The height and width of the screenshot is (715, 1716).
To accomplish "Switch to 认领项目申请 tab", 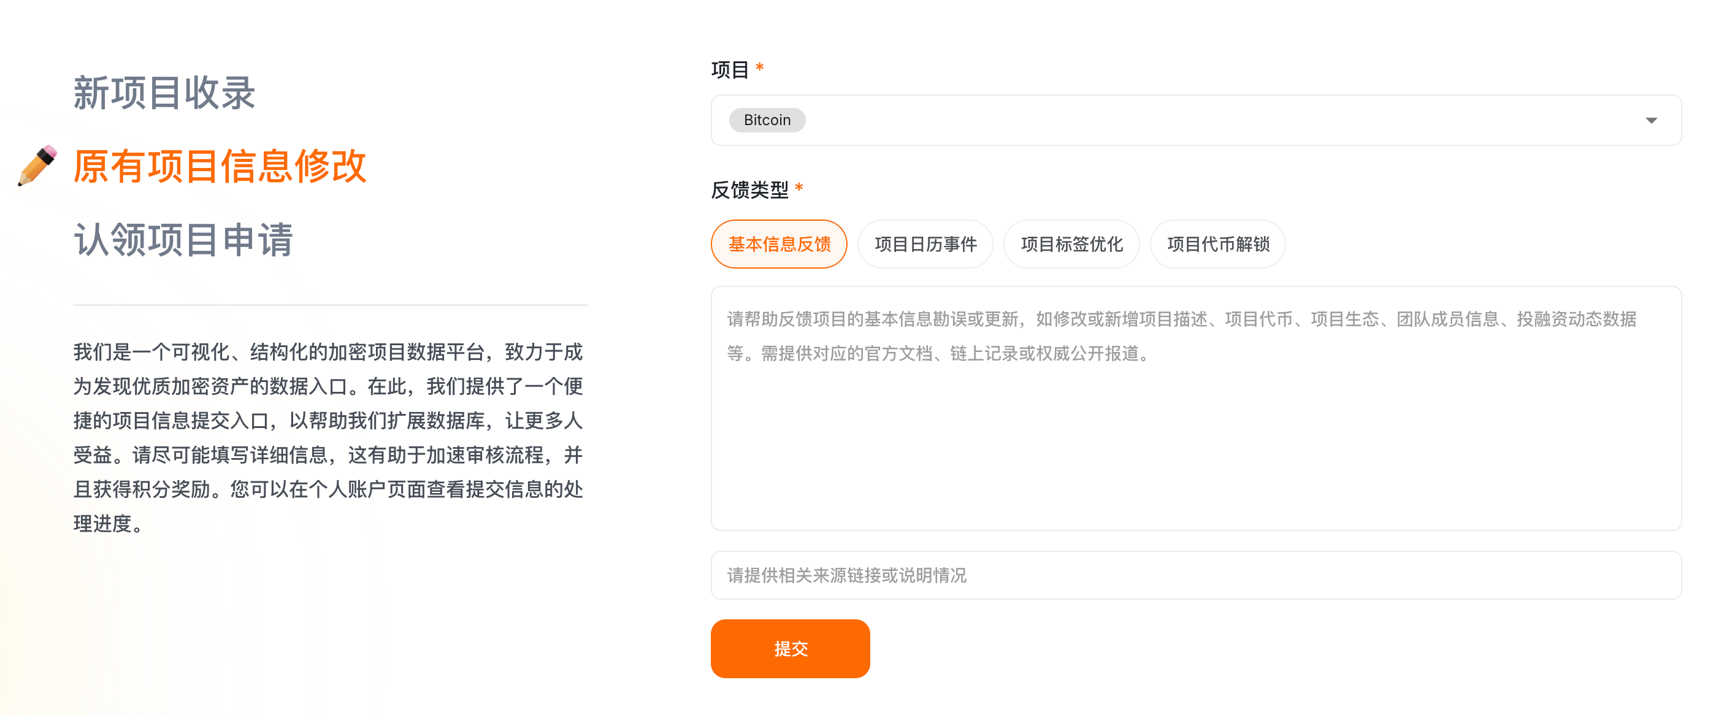I will pos(183,239).
